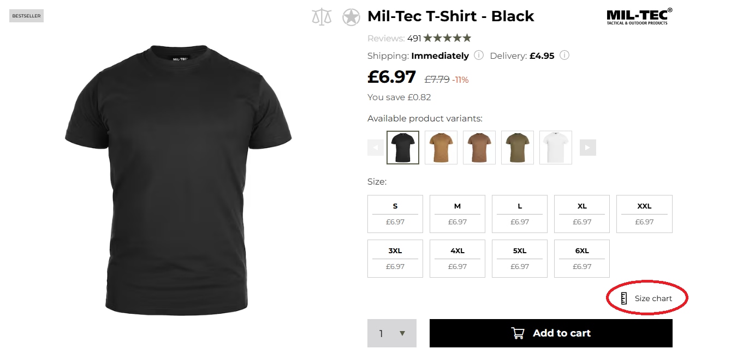
Task: Show previous variants with left arrow
Action: [375, 147]
